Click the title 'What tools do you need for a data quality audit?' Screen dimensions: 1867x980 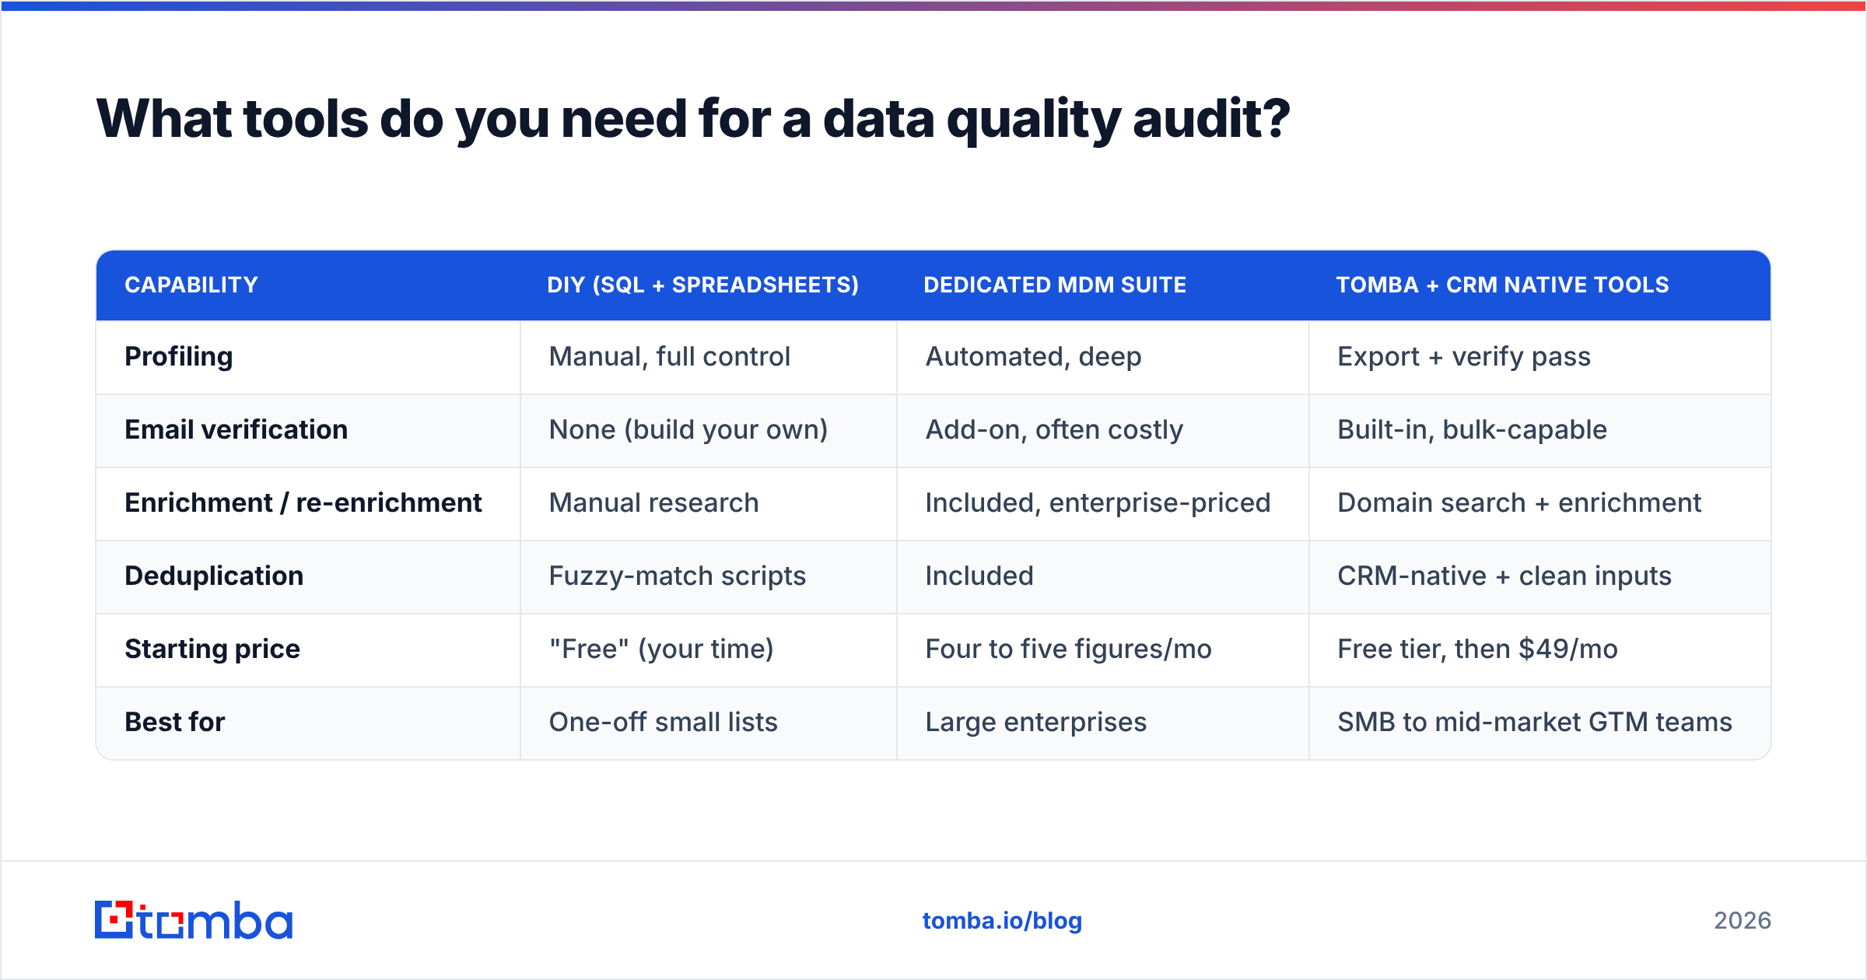pyautogui.click(x=693, y=119)
